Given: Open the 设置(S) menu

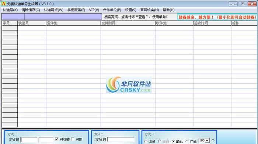Looking at the screenshot, I should click(130, 10).
